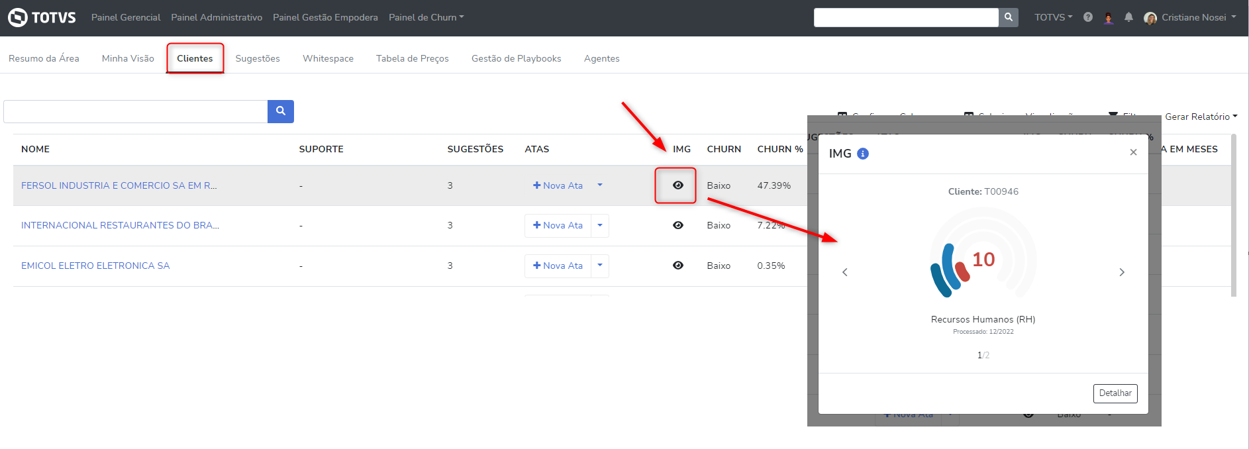The width and height of the screenshot is (1249, 449).
Task: Click the CHURN column header
Action: pos(724,149)
